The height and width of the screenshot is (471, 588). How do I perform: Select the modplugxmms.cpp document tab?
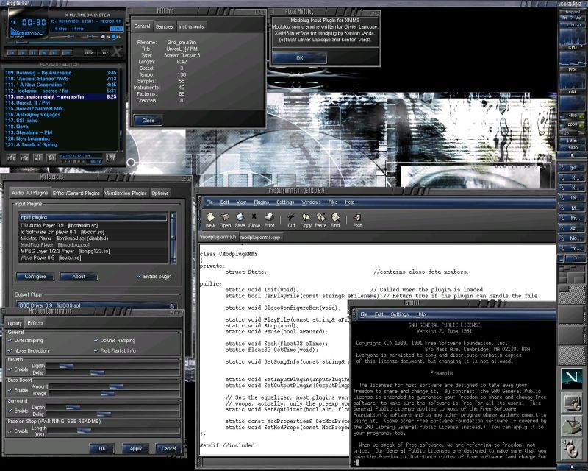(x=260, y=238)
